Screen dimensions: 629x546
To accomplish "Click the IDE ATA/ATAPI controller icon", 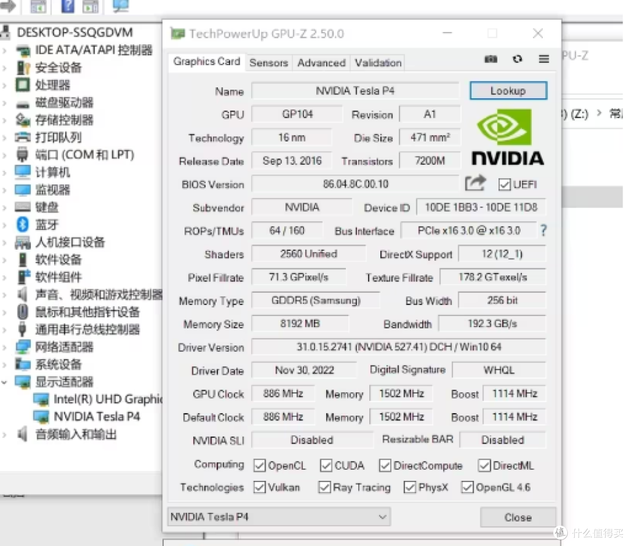I will (23, 51).
